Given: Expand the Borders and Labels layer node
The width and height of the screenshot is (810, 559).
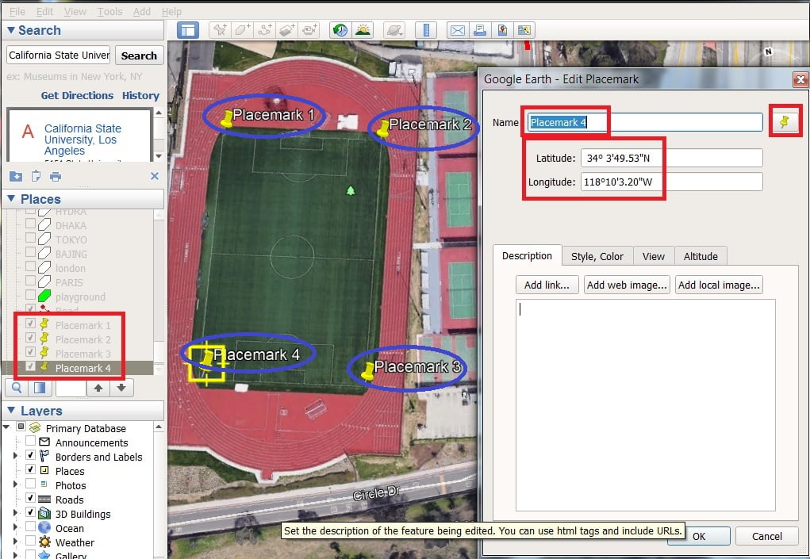Looking at the screenshot, I should [x=15, y=456].
